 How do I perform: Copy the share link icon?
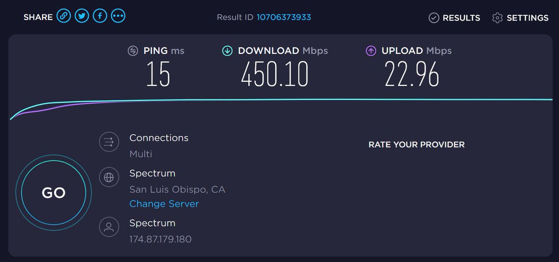[64, 16]
